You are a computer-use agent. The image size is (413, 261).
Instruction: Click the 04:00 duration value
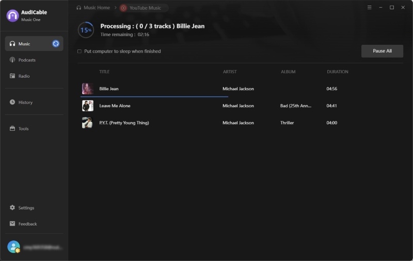click(x=331, y=123)
